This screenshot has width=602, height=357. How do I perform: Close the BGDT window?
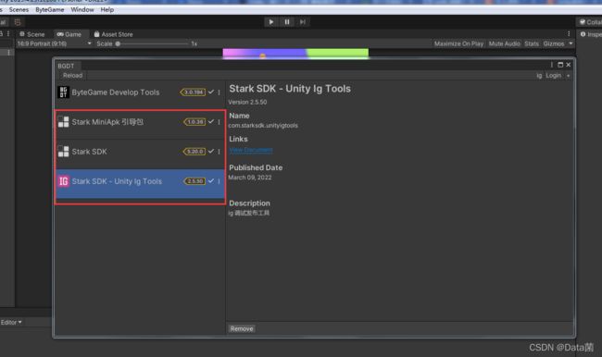[569, 65]
